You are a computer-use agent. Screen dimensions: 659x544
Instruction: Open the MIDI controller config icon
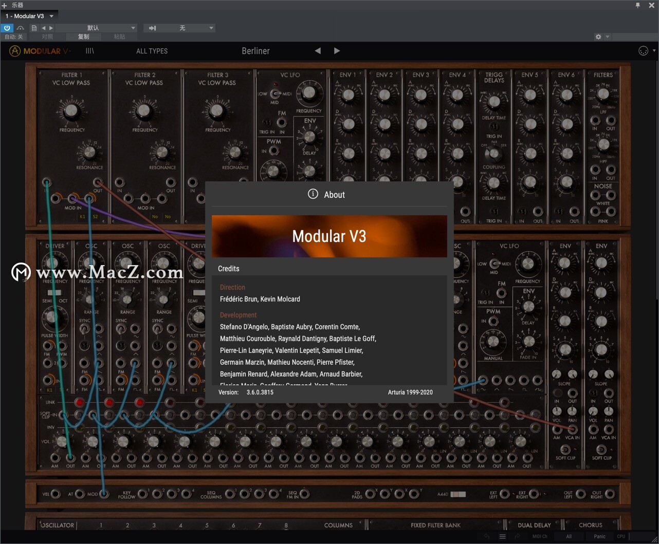(643, 50)
